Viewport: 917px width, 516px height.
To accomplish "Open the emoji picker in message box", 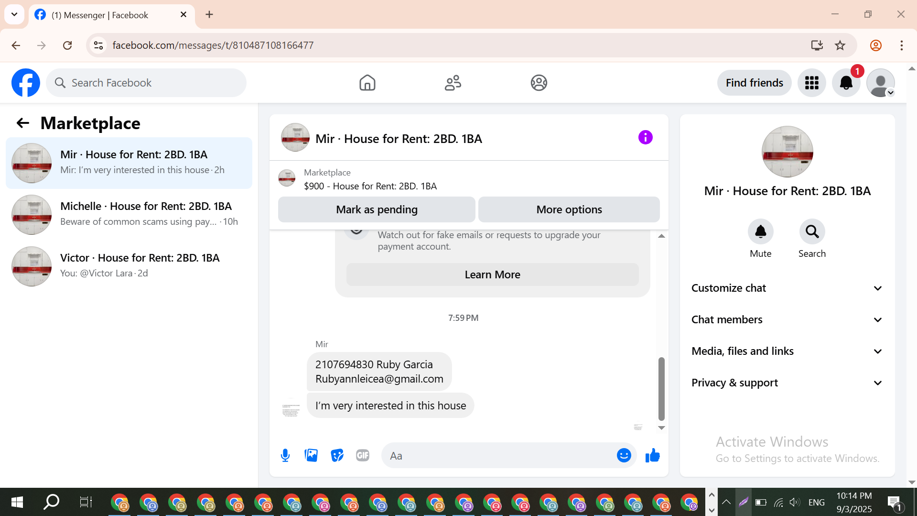I will click(624, 455).
